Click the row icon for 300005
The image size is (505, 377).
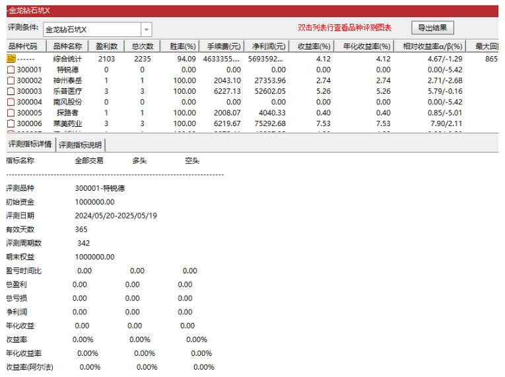(11, 113)
